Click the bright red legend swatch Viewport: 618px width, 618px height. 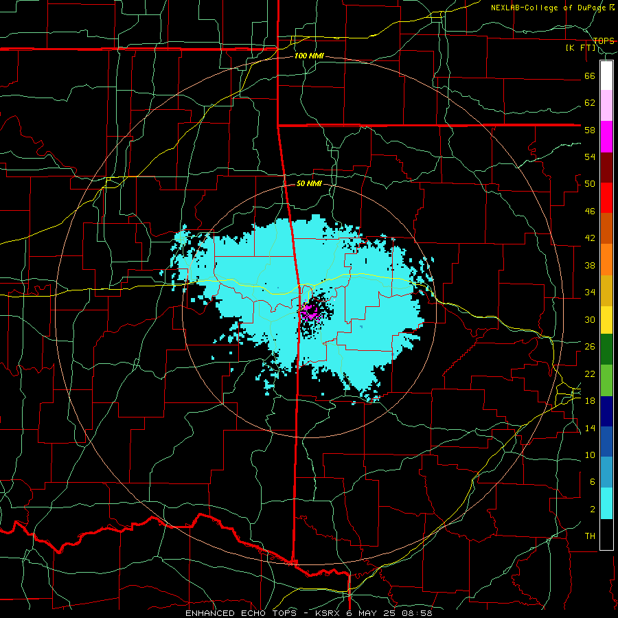coord(606,198)
